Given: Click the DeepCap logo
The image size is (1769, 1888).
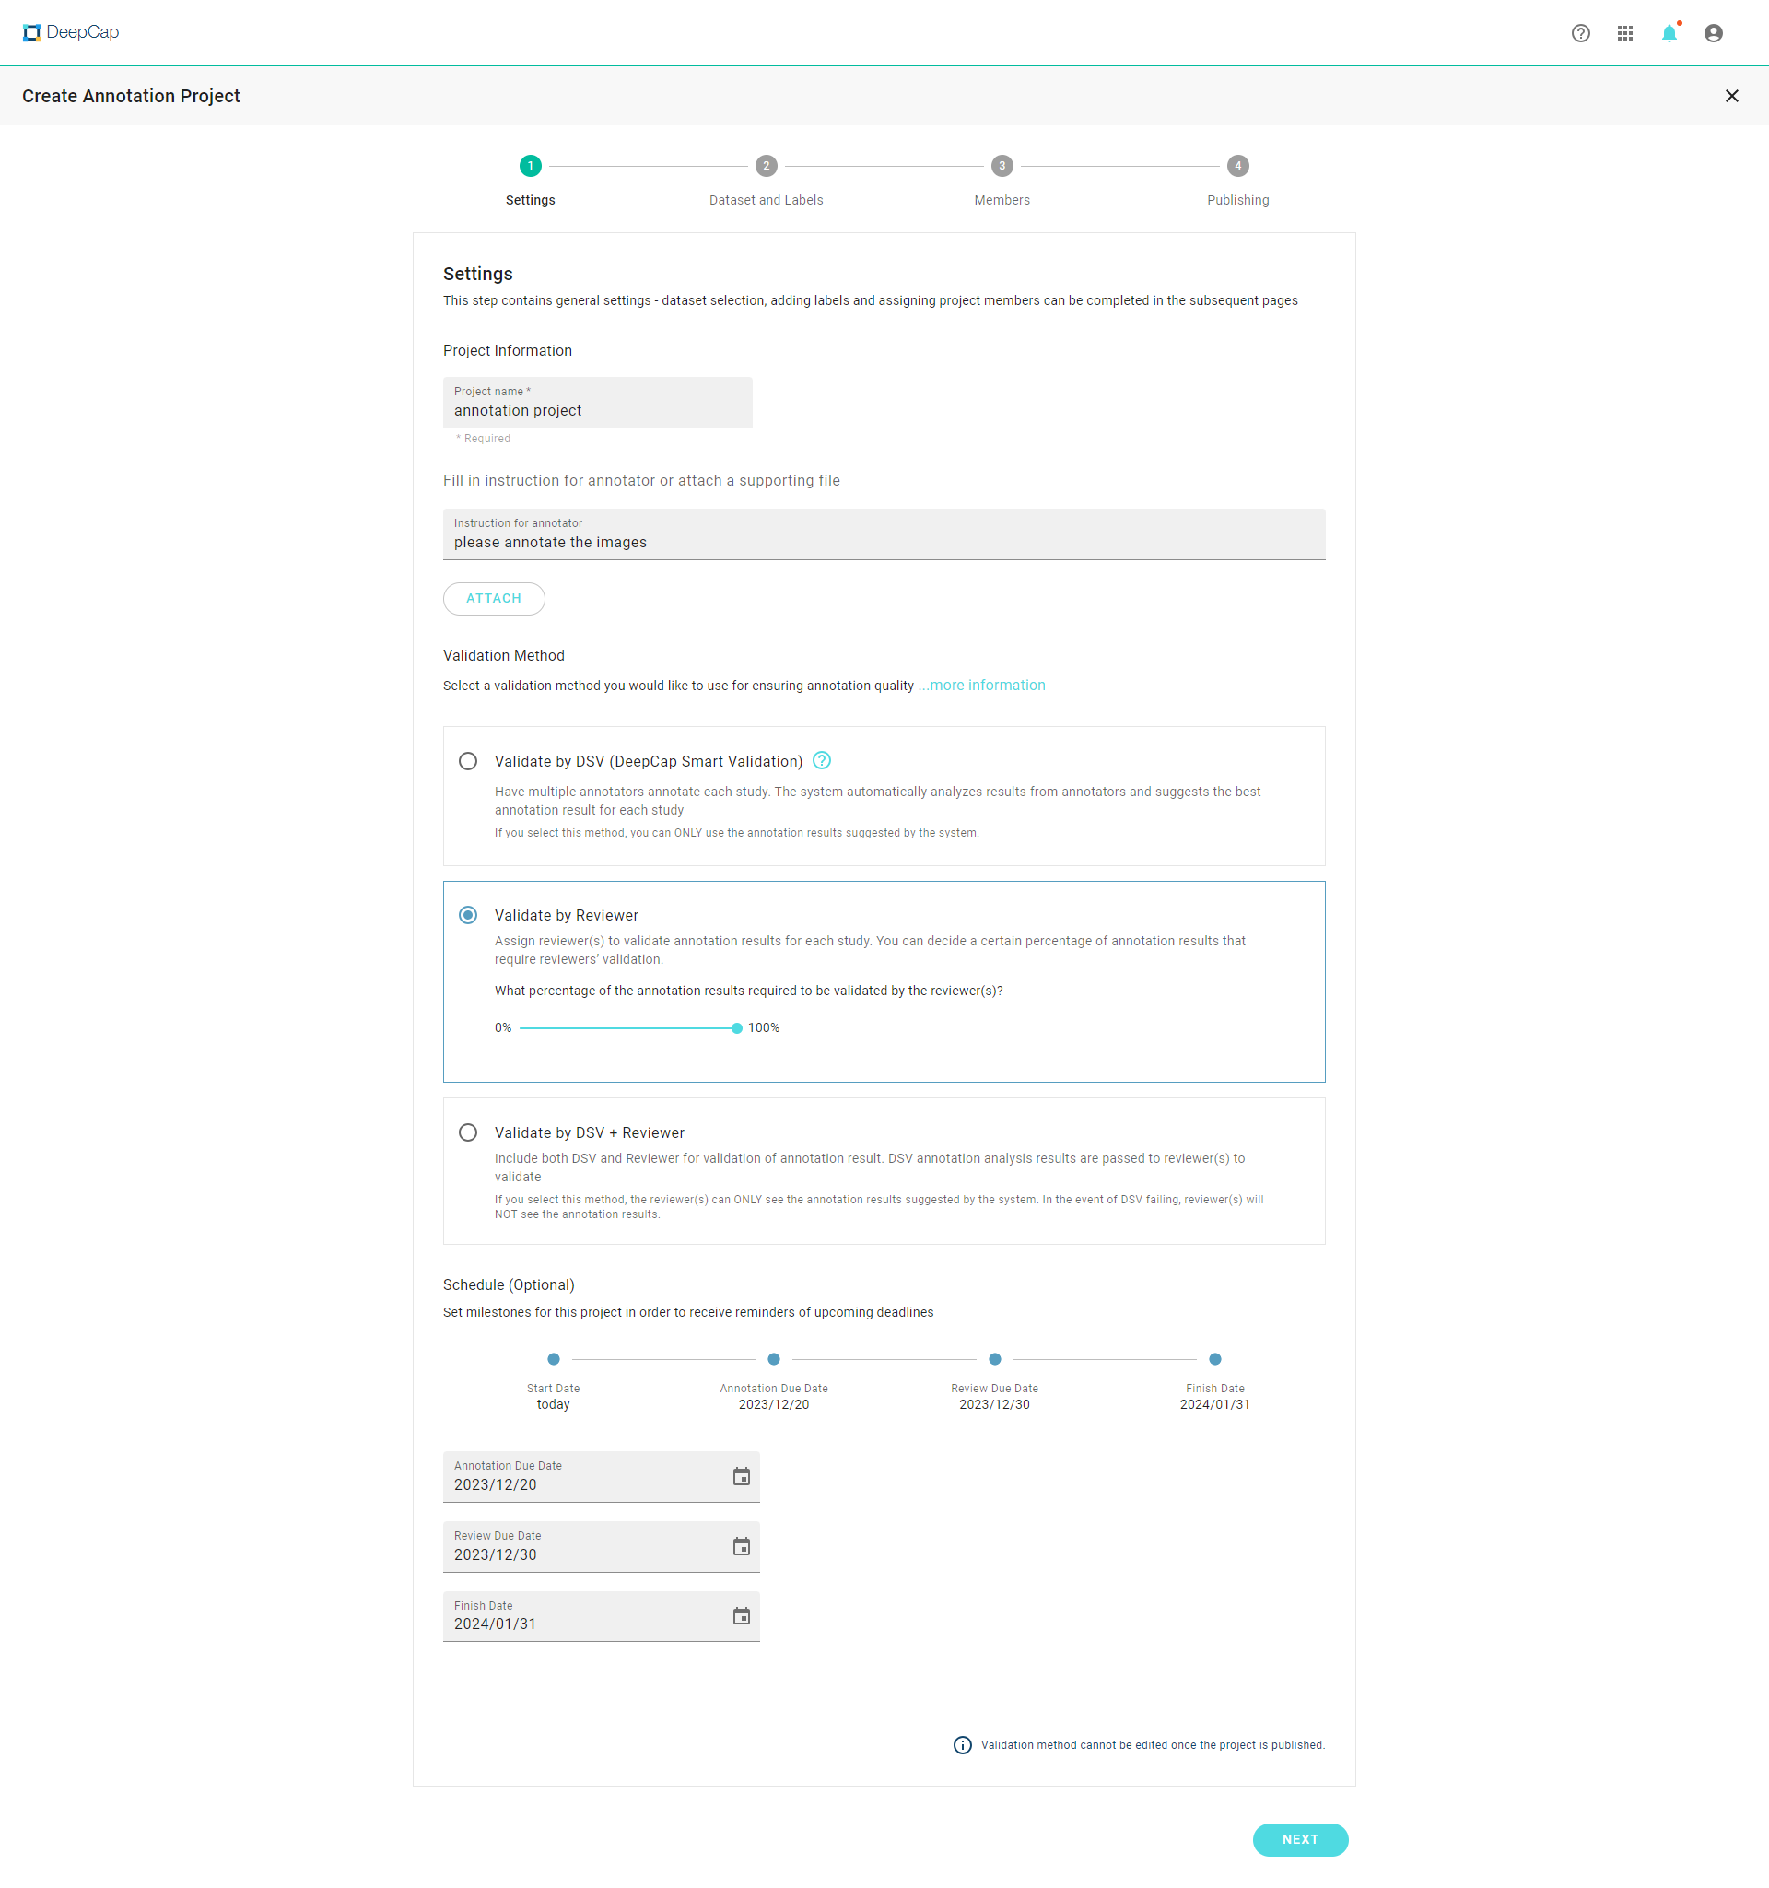Looking at the screenshot, I should pos(71,32).
